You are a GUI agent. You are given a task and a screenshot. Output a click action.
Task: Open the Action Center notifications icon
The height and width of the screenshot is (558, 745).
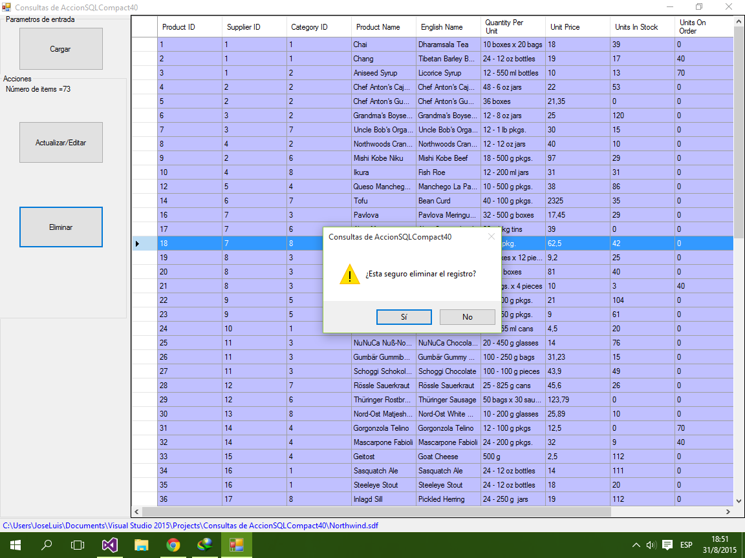point(668,544)
